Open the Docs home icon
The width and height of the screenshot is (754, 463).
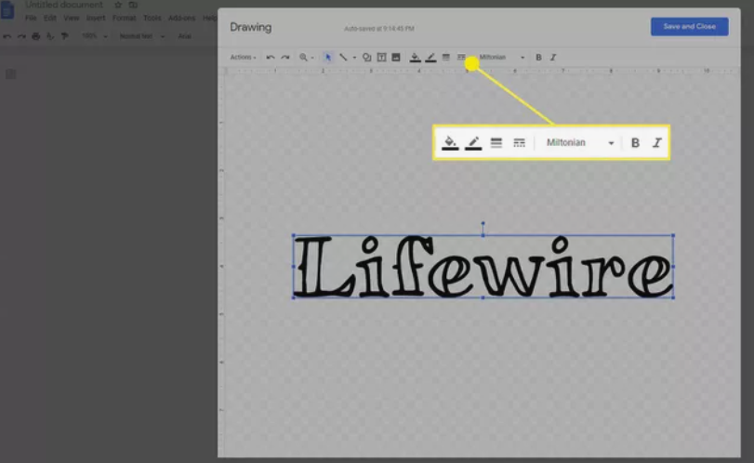pos(7,9)
